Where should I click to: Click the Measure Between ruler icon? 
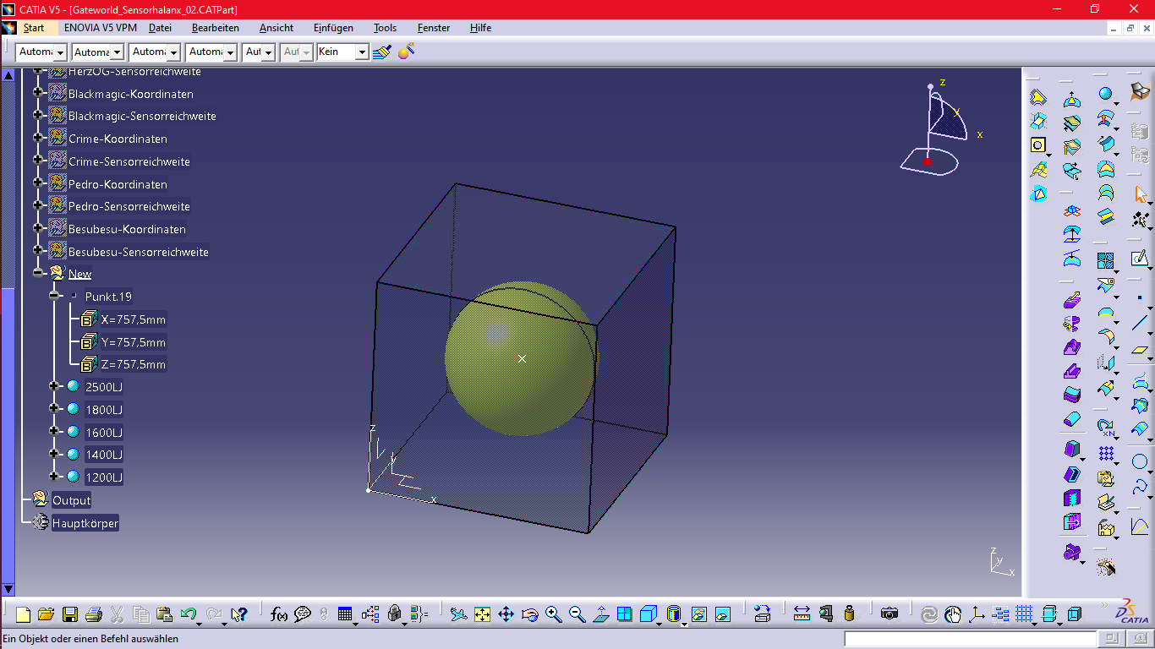tap(802, 614)
